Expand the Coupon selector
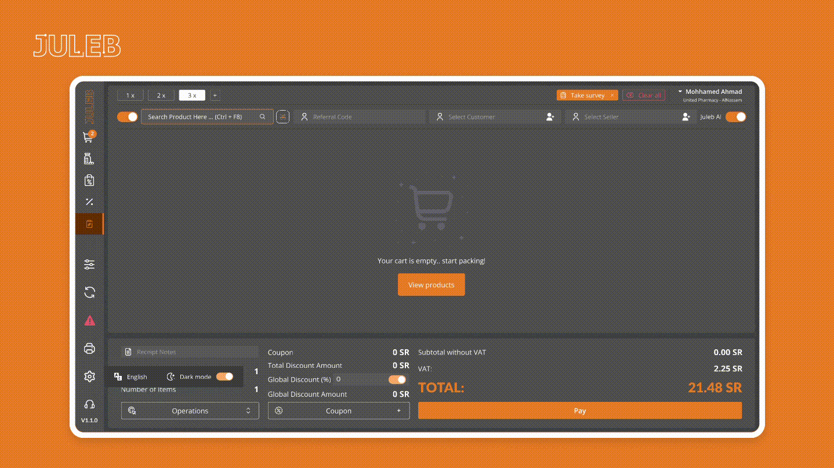834x468 pixels. [338, 411]
